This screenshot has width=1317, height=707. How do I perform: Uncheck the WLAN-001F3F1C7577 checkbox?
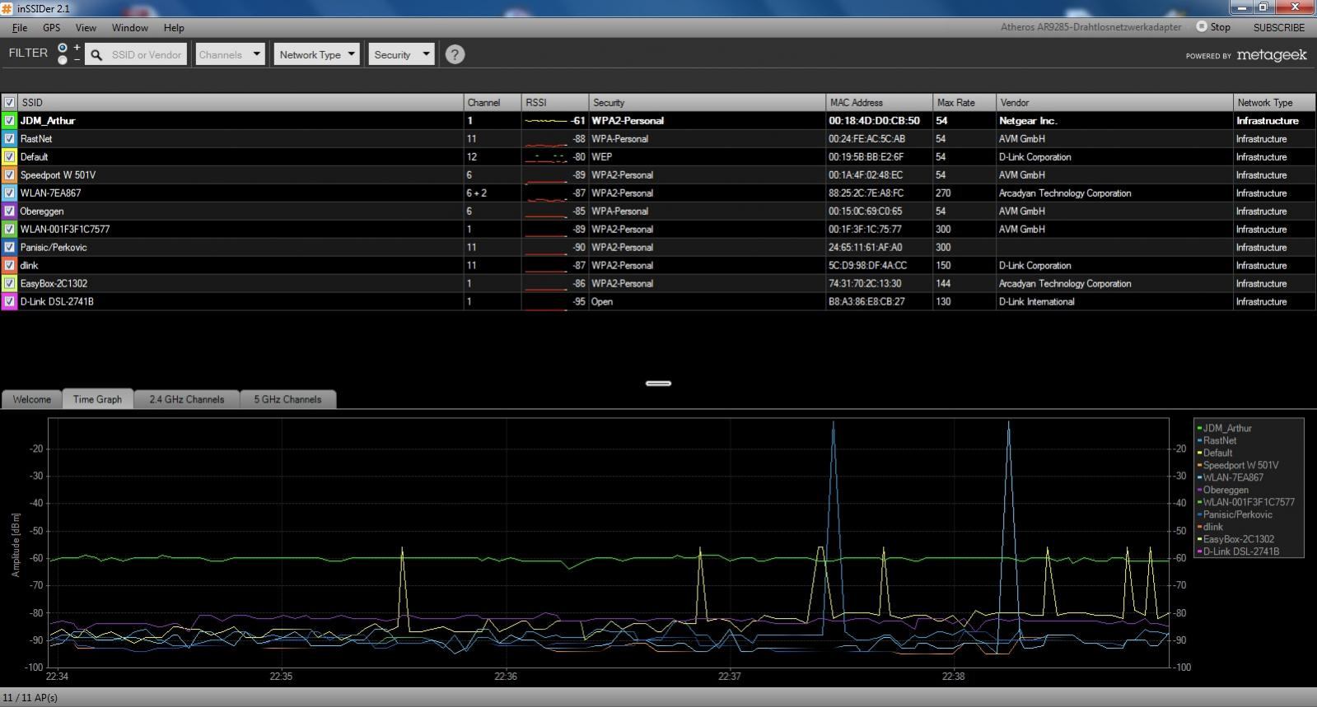9,229
